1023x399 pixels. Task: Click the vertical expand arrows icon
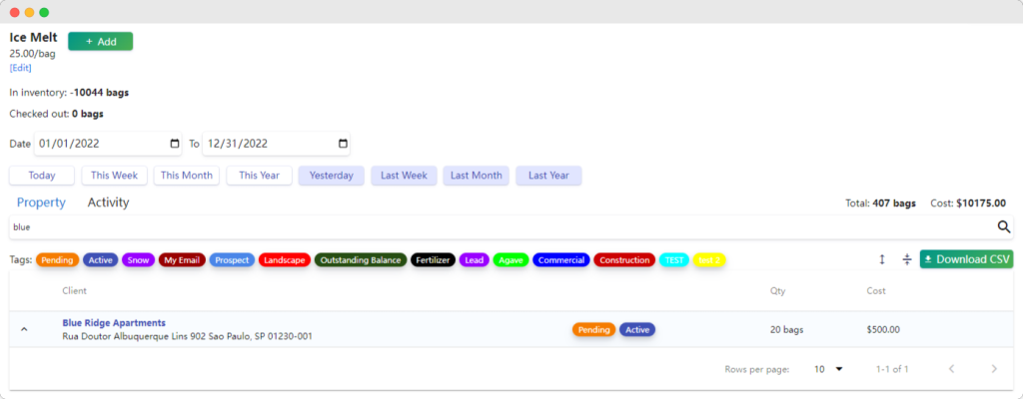882,259
